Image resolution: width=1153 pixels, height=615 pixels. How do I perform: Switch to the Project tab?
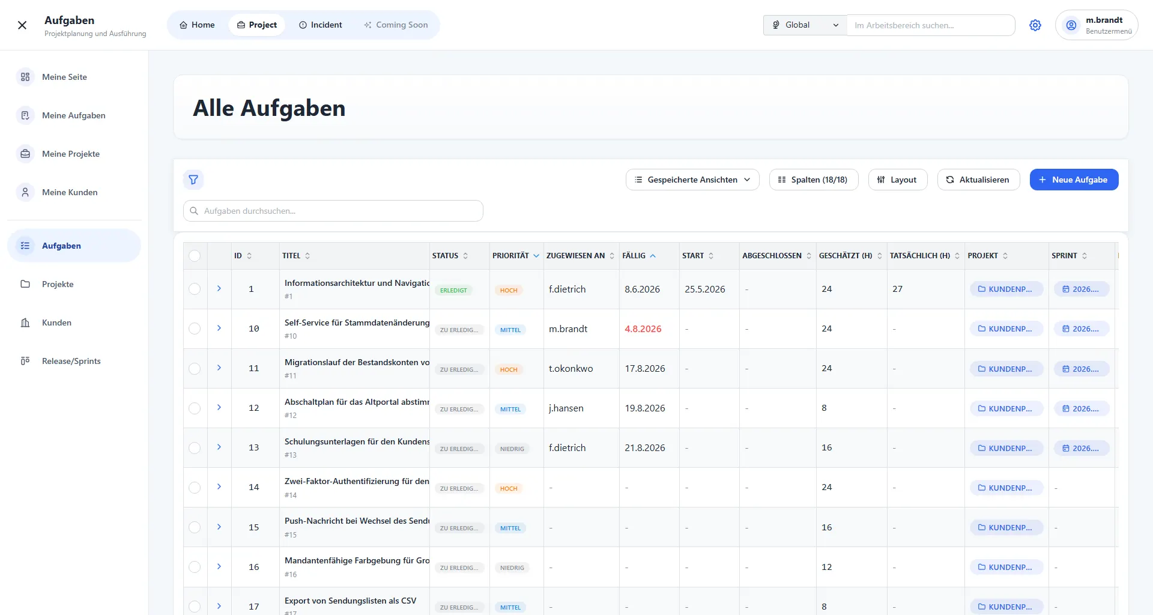(256, 25)
